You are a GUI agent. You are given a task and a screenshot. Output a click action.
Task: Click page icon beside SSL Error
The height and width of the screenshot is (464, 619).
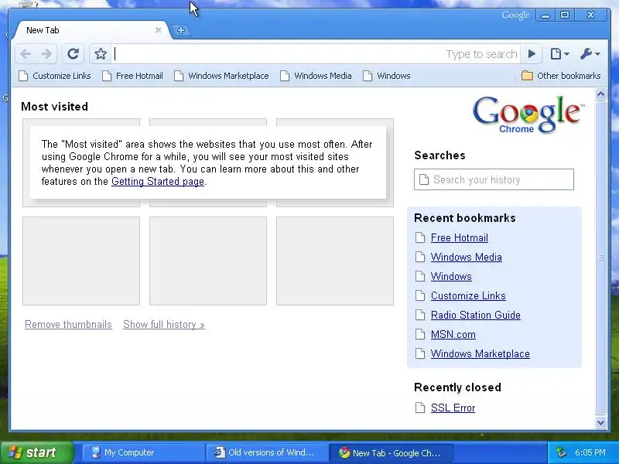tap(420, 408)
